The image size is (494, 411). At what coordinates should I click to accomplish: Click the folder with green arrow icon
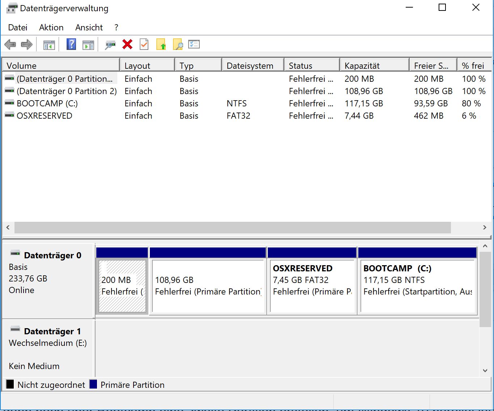161,45
